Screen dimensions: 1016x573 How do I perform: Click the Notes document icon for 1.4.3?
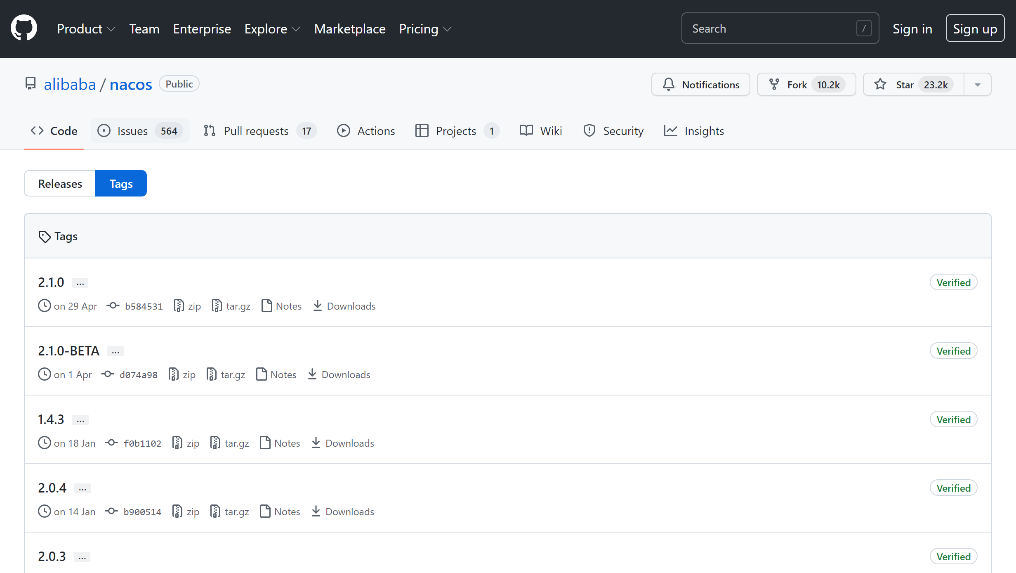pos(265,443)
